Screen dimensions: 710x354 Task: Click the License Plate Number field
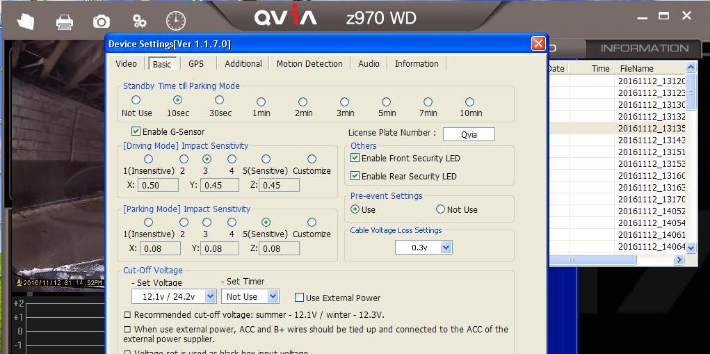point(469,134)
